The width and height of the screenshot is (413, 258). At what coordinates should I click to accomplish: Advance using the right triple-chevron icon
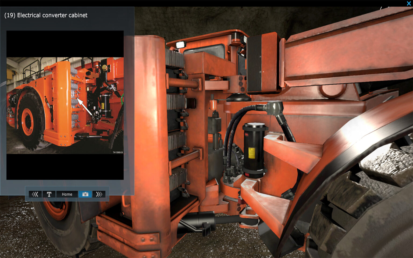pyautogui.click(x=100, y=194)
